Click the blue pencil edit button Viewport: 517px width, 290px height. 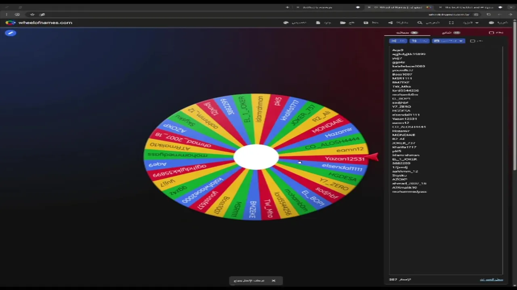[11, 33]
